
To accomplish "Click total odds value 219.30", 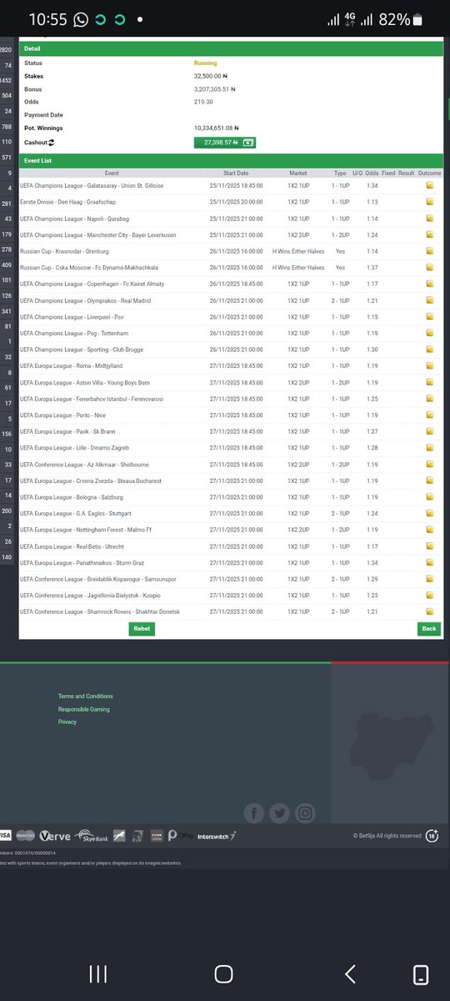I will [203, 102].
